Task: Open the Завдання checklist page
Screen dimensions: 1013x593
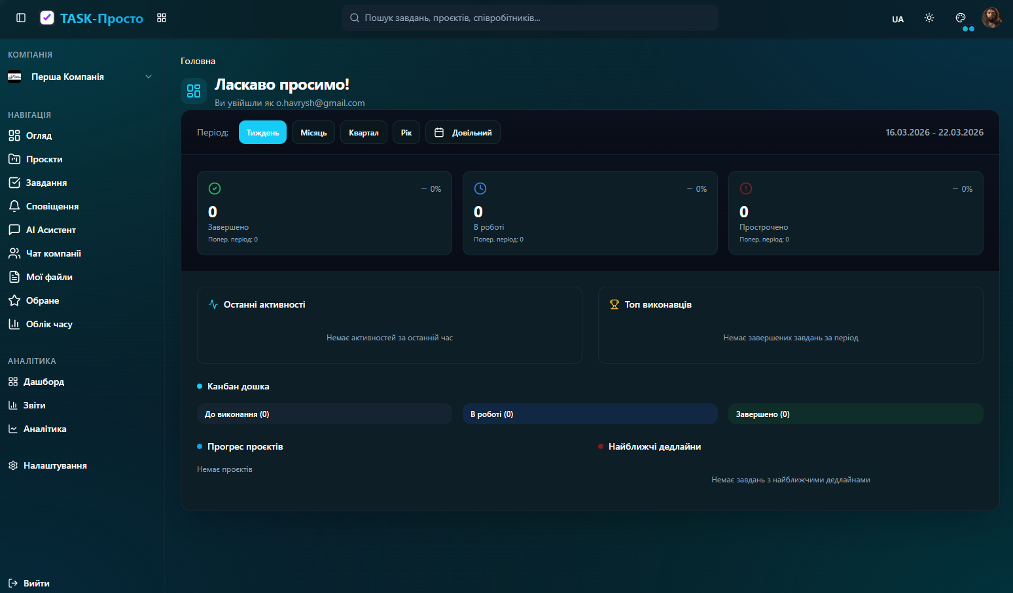Action: coord(46,183)
